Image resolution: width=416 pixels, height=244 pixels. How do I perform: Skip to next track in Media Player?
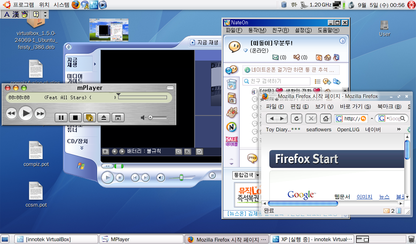[x=145, y=178]
